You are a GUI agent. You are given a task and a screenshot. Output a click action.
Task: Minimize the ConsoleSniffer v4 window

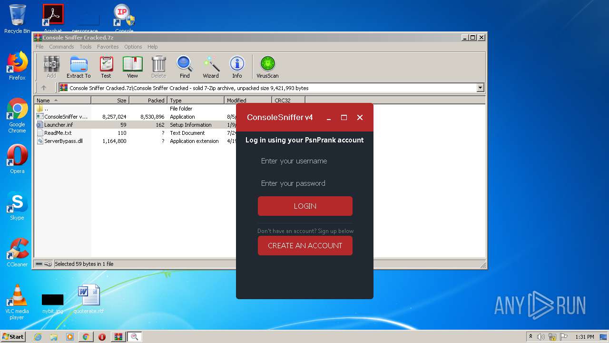328,118
